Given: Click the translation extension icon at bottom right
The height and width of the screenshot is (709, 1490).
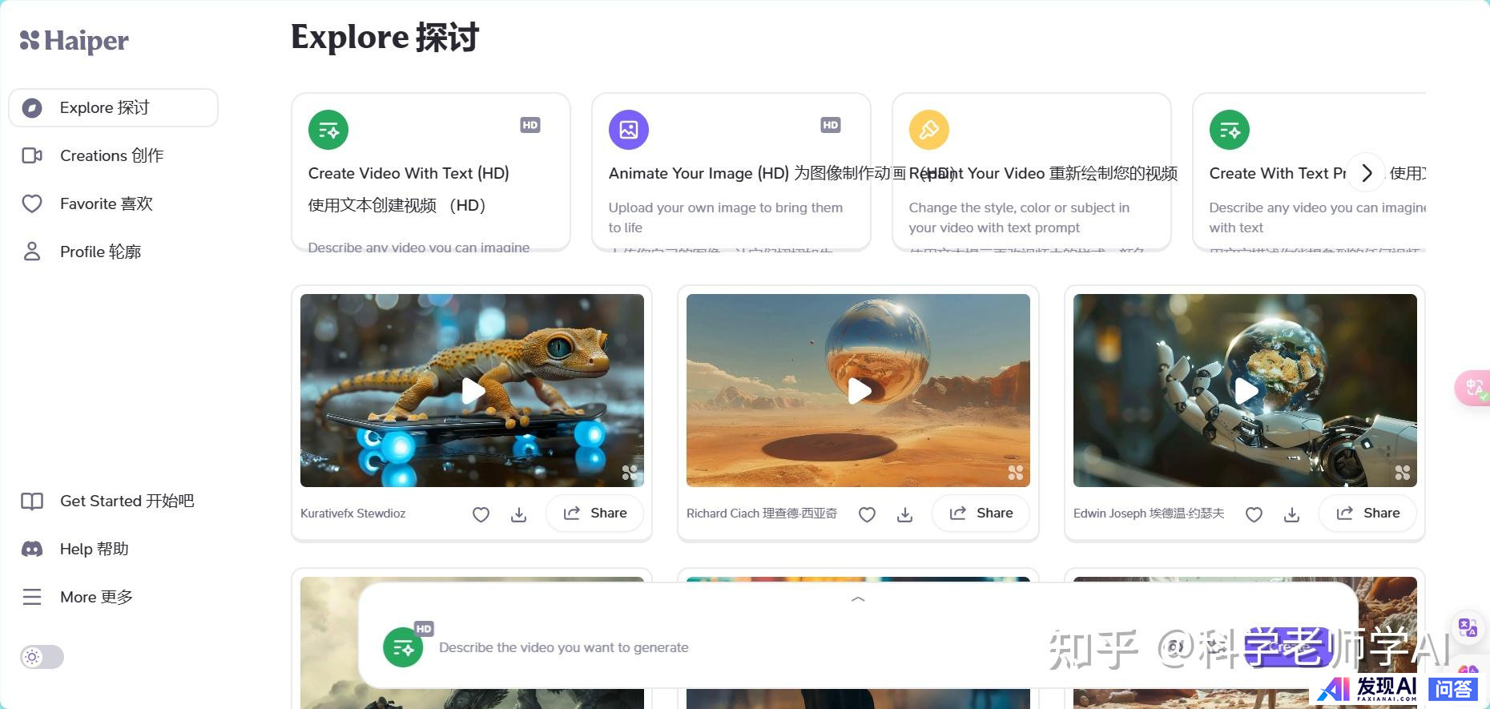Looking at the screenshot, I should click(x=1468, y=627).
